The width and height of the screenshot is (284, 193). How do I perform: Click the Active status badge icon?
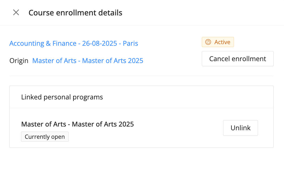(208, 42)
